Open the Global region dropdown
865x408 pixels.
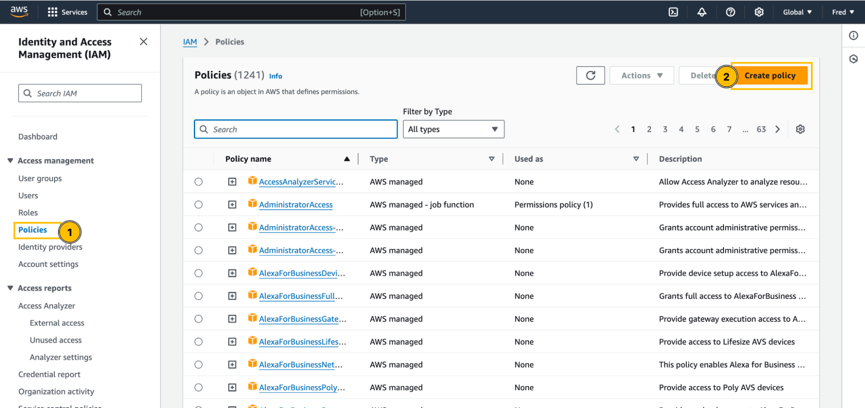point(797,12)
